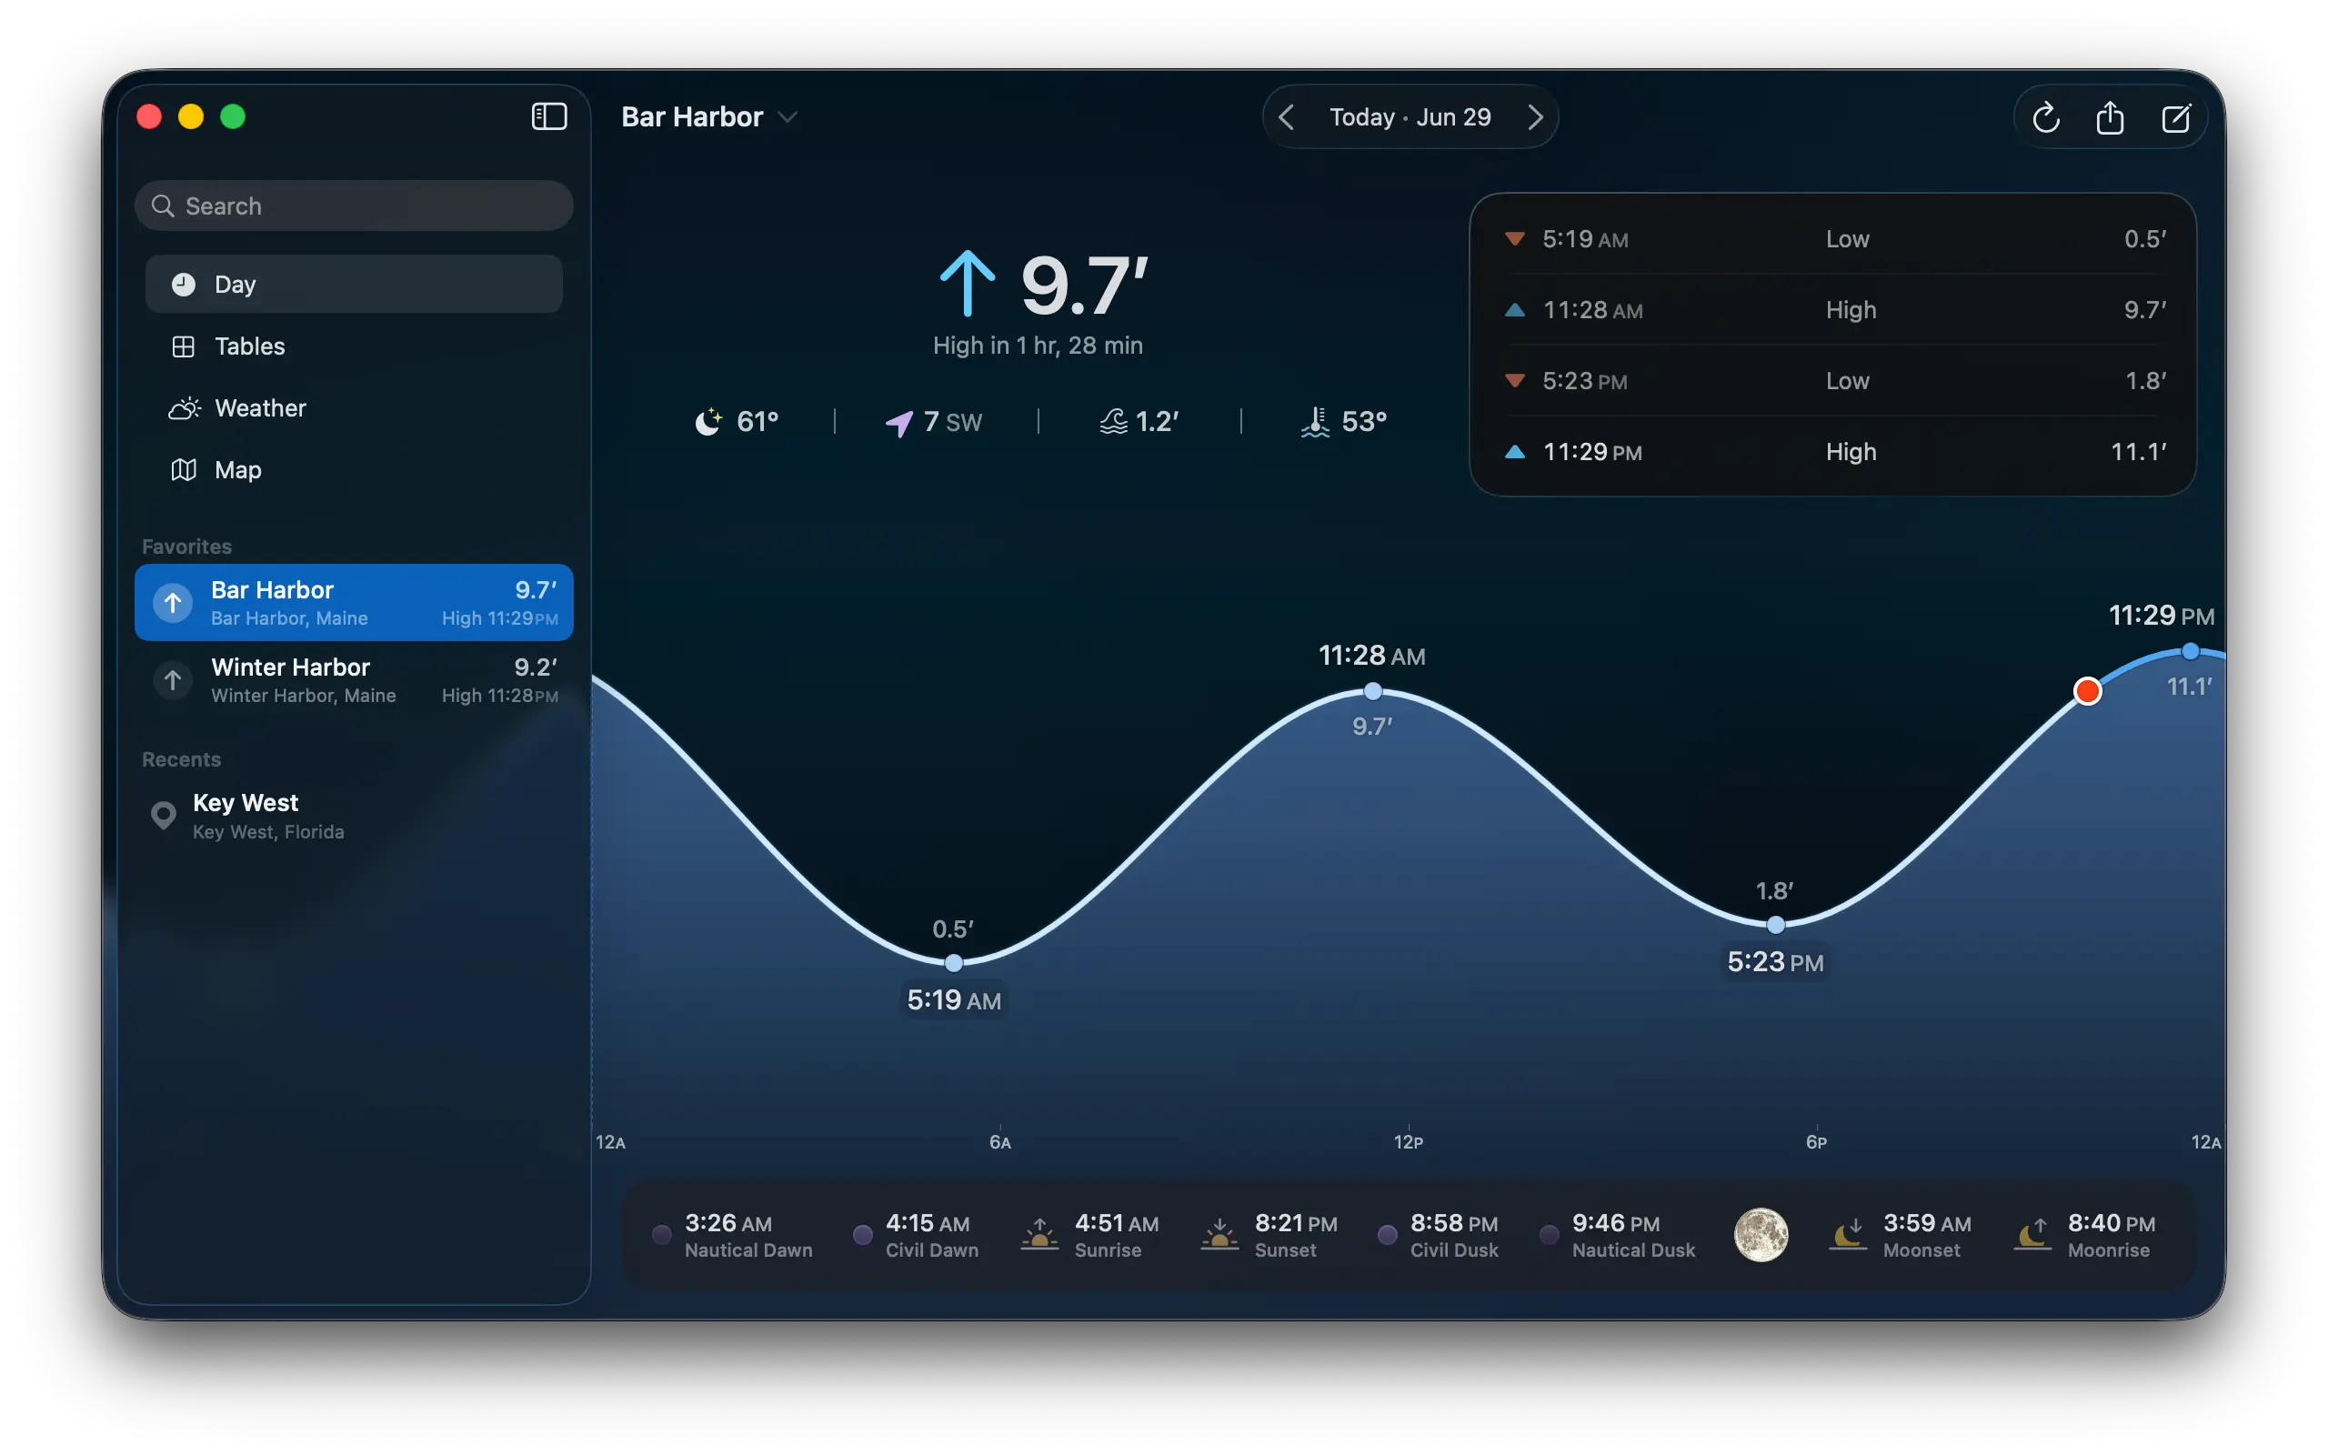Click the Tables grid icon
Viewport: 2328px width, 1455px height.
183,346
